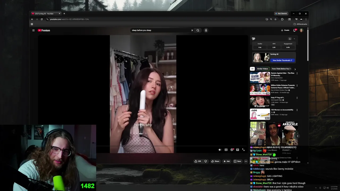Screen dimensions: 340x191
Task: Go to YouTube Premium home logo
Action: pos(44,30)
